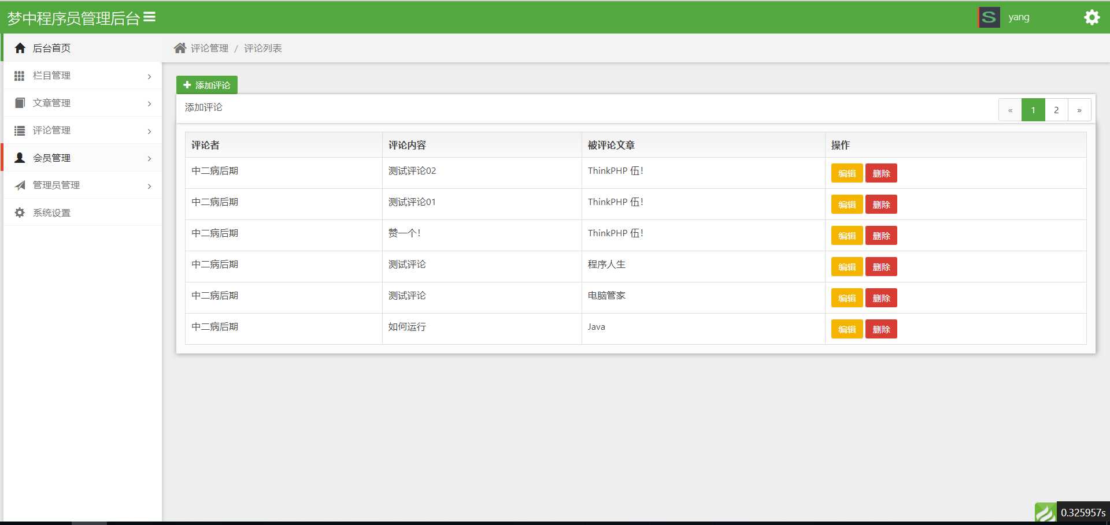Click the grid icon for 栏目管理
The image size is (1110, 525).
coord(19,76)
